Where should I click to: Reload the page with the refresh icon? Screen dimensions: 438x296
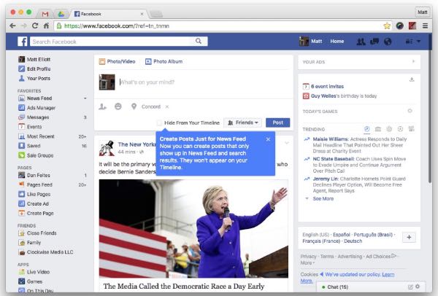coord(35,26)
